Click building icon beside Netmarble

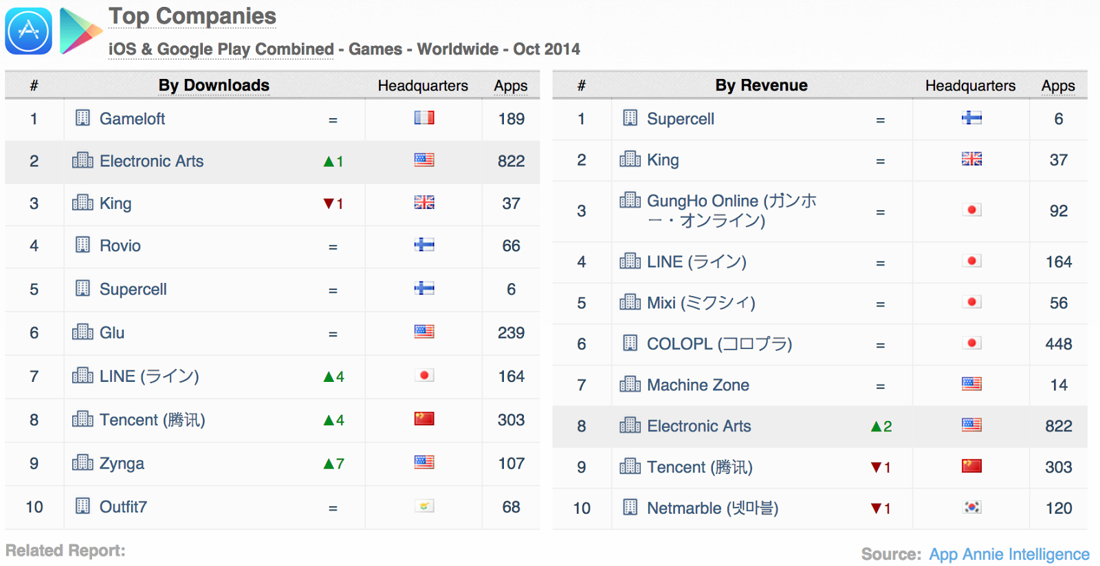pyautogui.click(x=630, y=507)
